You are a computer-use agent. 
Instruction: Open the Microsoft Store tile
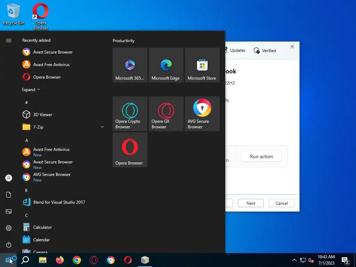pyautogui.click(x=202, y=65)
